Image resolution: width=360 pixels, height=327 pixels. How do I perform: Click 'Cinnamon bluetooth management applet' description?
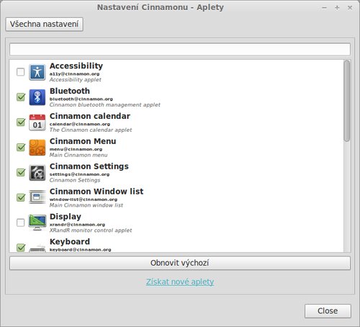[x=105, y=105]
